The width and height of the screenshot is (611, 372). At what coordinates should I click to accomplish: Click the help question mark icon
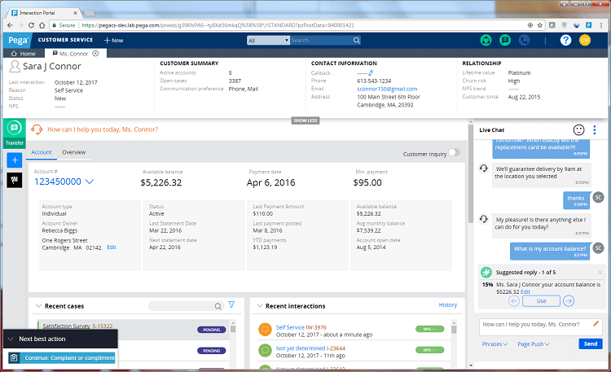[566, 40]
